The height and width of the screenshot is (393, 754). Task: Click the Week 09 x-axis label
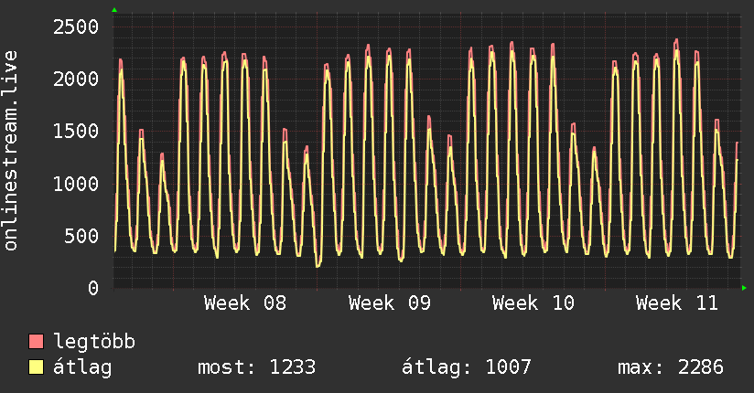pyautogui.click(x=389, y=303)
